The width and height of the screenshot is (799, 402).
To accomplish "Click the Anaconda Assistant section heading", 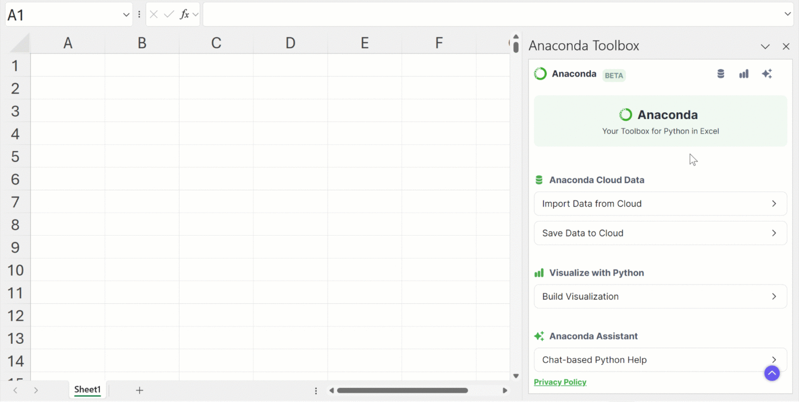I will point(594,336).
